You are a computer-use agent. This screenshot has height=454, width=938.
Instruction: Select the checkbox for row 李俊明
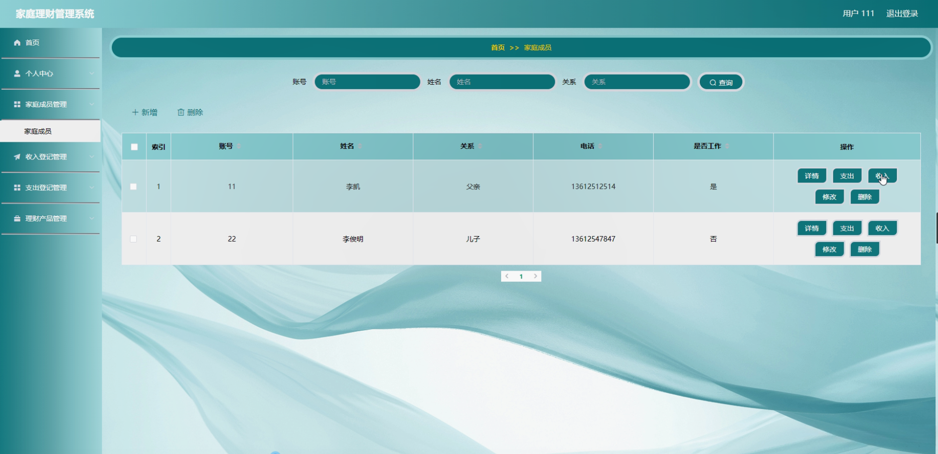[133, 239]
